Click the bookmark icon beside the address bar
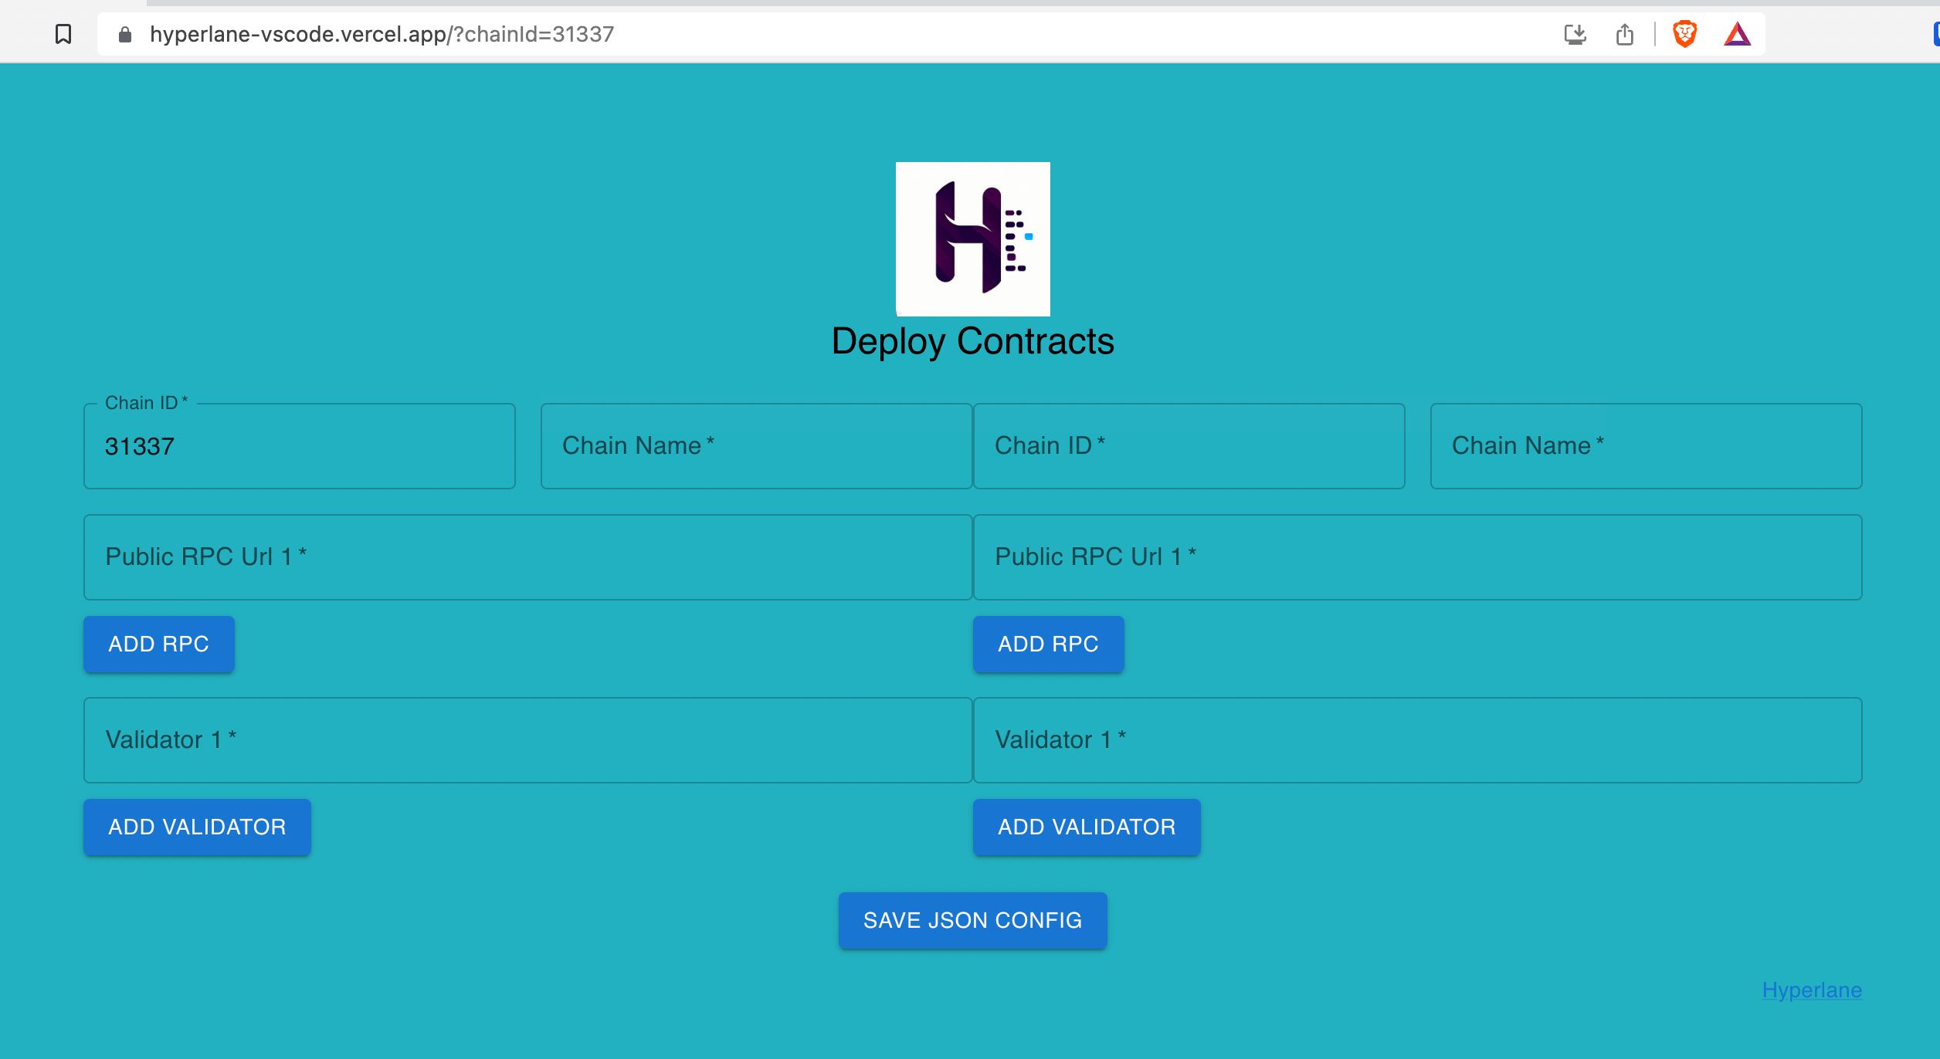The height and width of the screenshot is (1059, 1940). (63, 34)
